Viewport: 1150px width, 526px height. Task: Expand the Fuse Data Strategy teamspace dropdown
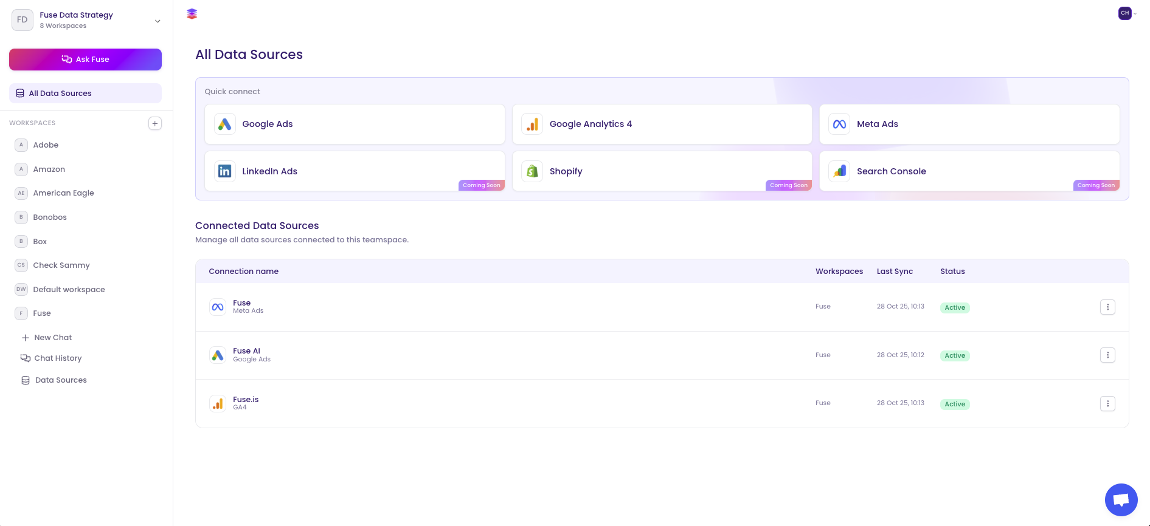tap(158, 21)
